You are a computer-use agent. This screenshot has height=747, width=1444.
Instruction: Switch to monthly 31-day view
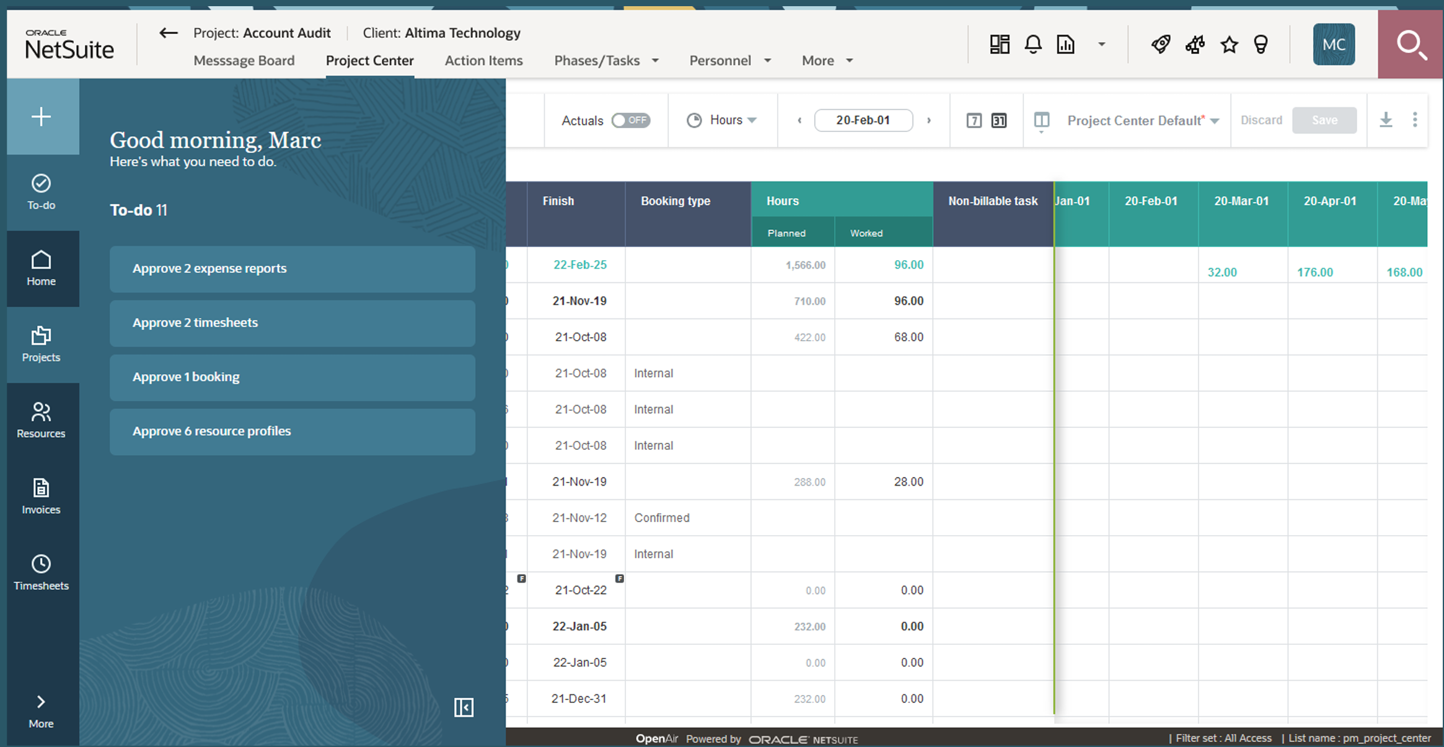[x=998, y=120]
